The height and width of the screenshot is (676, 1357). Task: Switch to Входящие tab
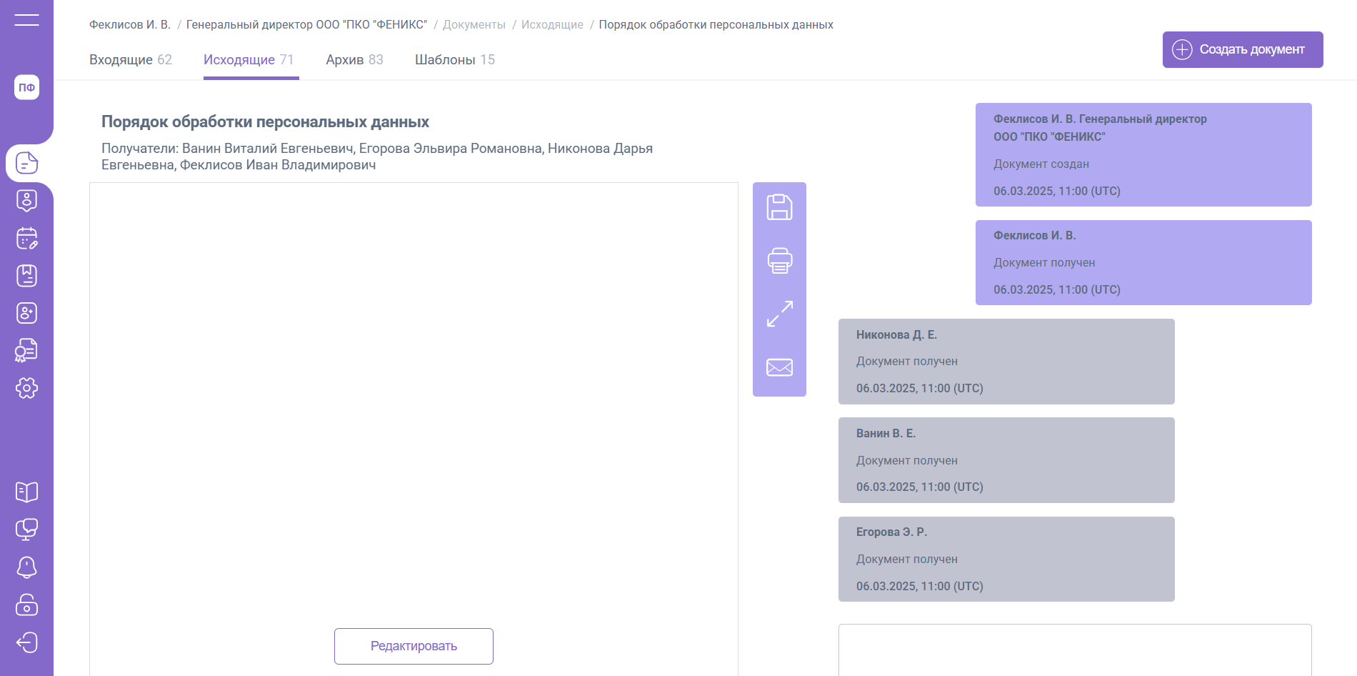point(130,60)
